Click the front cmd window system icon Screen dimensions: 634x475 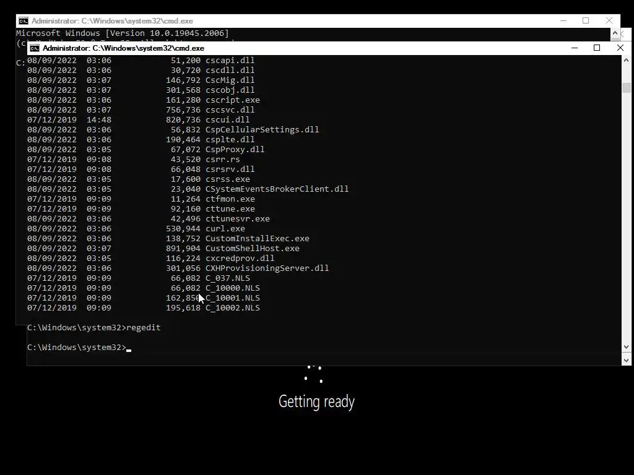coord(35,48)
